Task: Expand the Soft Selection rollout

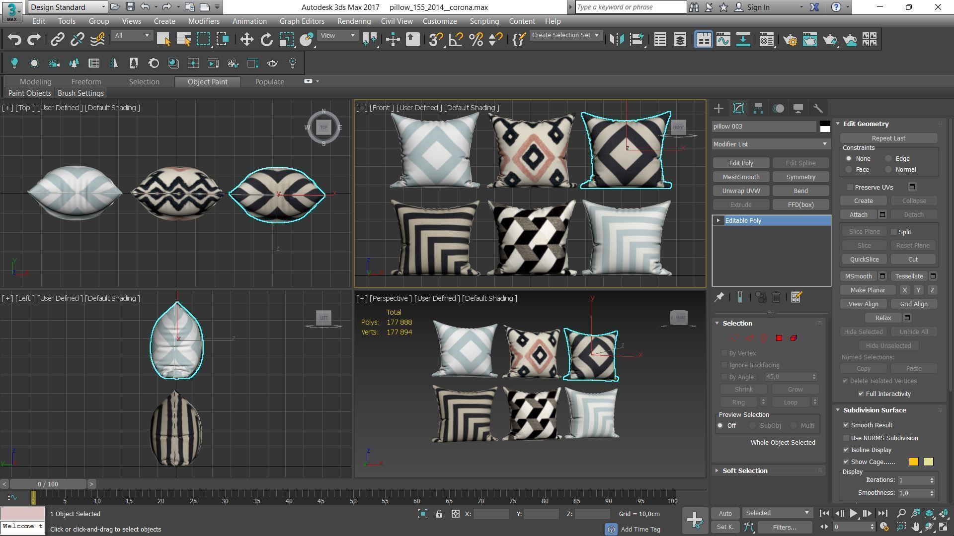Action: [744, 470]
